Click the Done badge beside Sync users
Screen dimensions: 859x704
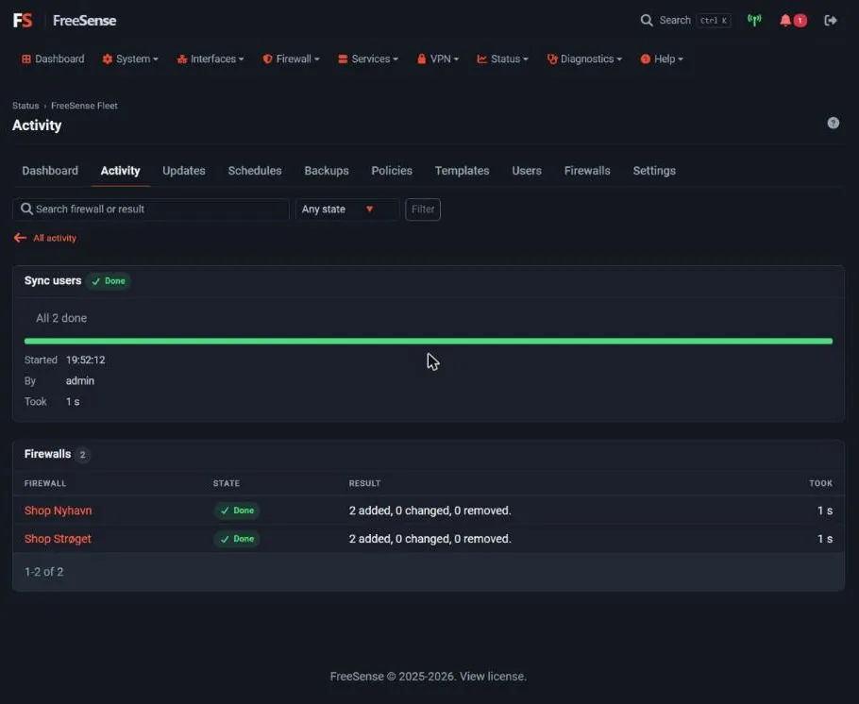(109, 281)
